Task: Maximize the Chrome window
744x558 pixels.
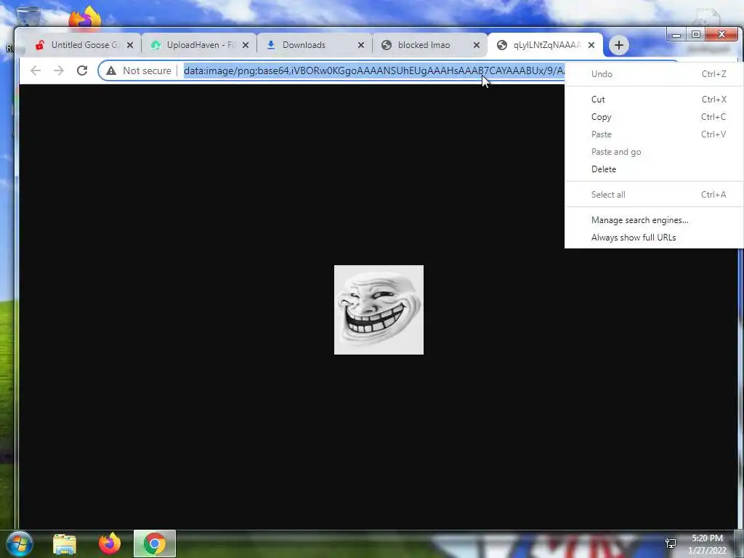Action: click(x=696, y=35)
